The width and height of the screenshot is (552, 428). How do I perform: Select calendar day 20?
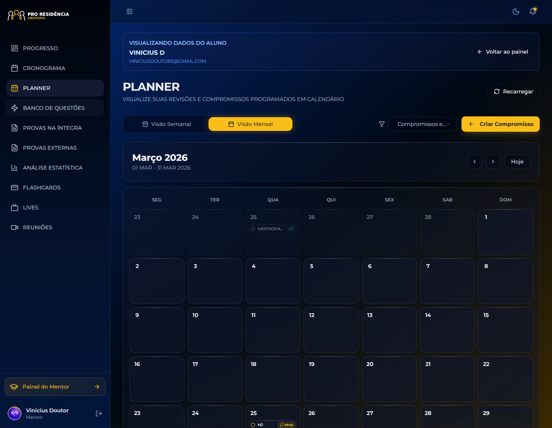[x=389, y=379]
